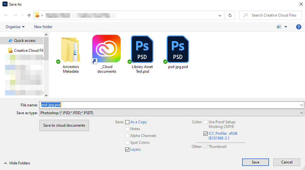Open the Save as type dropdown

click(x=171, y=113)
